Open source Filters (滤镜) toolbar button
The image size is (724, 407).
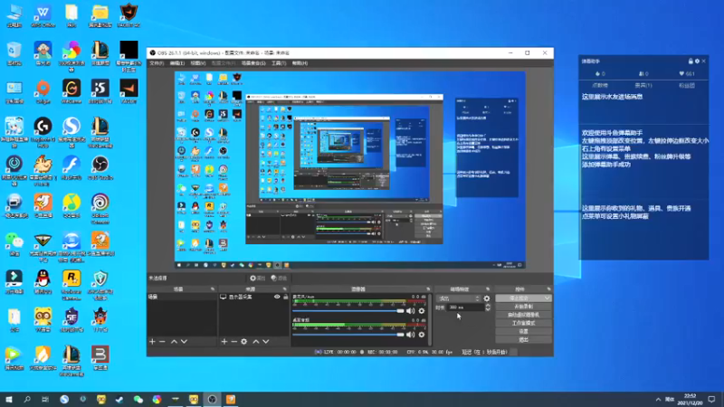279,279
